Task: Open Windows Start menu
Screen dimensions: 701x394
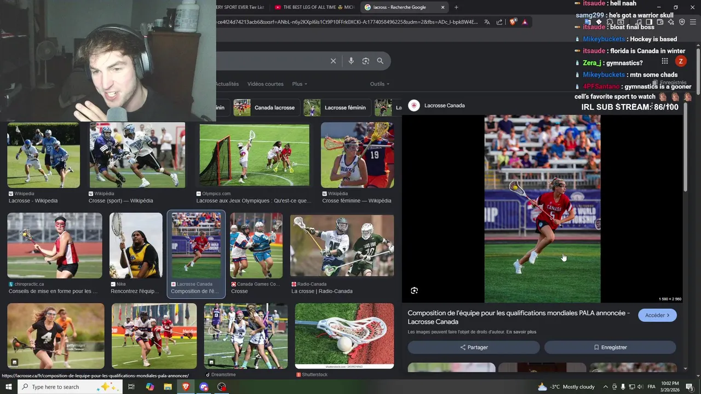Action: tap(9, 387)
